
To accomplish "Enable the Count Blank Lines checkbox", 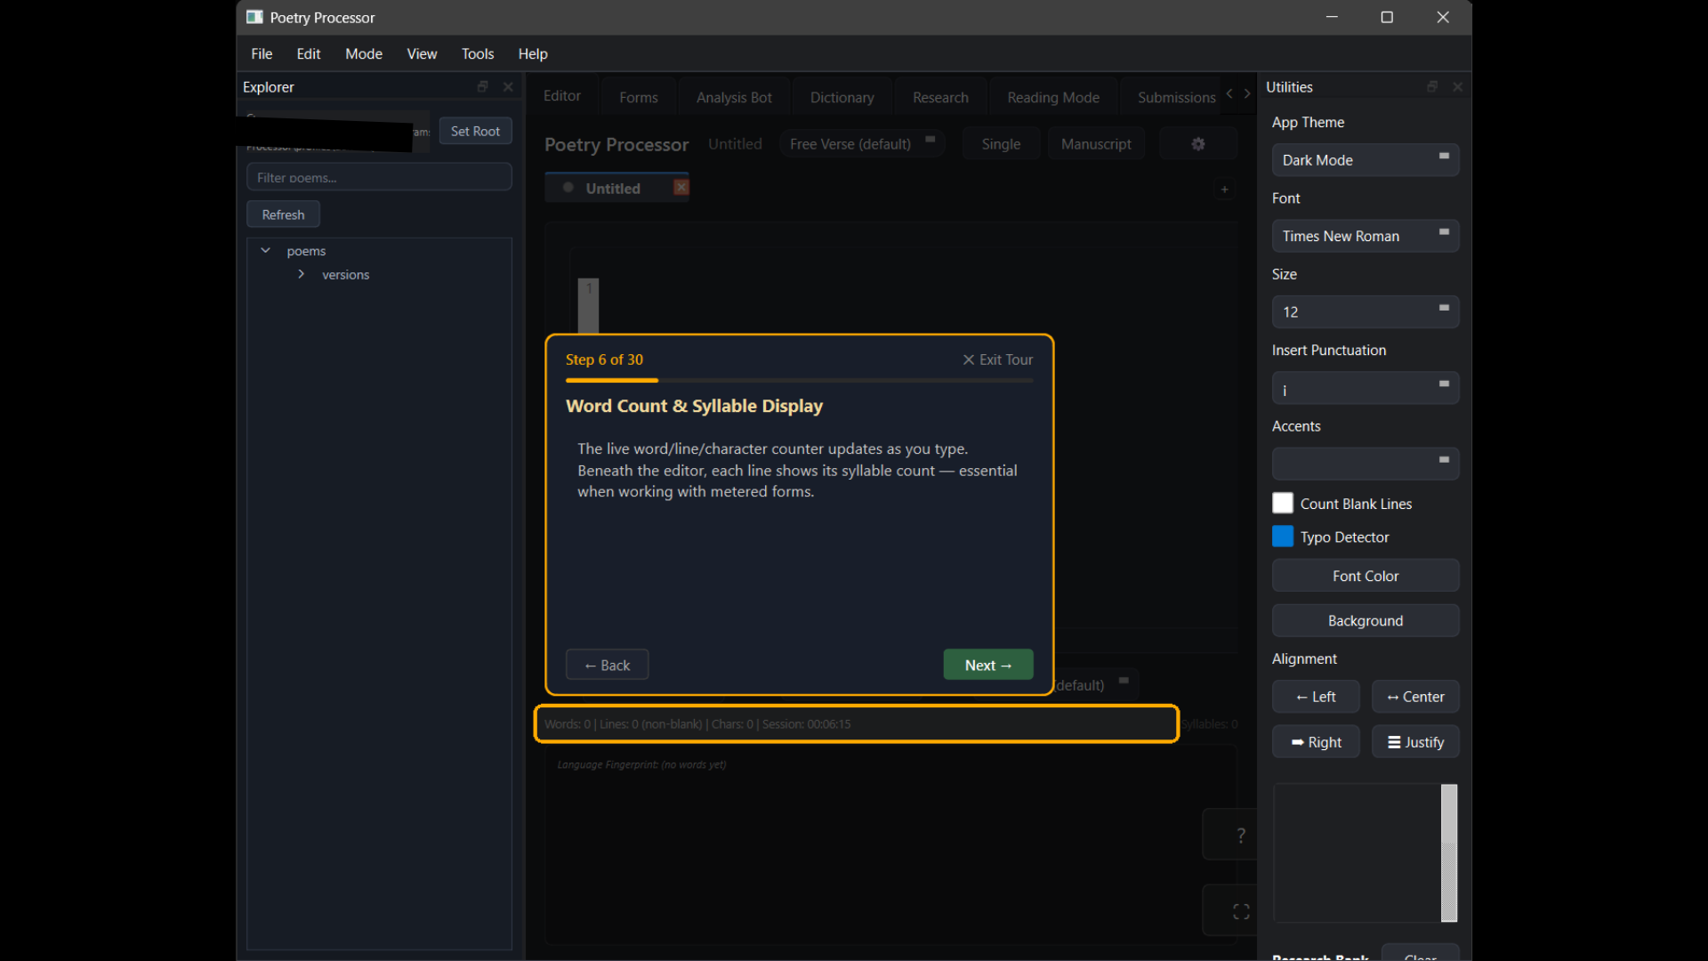I will click(x=1282, y=504).
